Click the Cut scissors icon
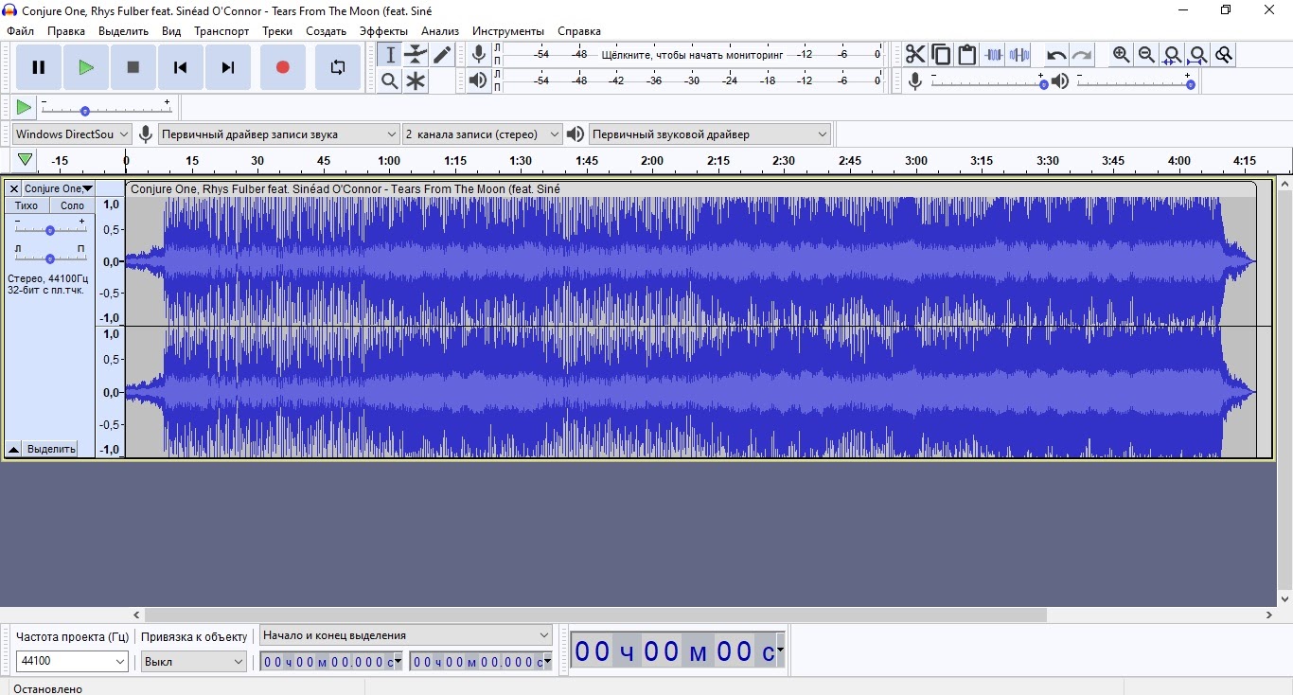This screenshot has width=1293, height=695. click(x=914, y=55)
